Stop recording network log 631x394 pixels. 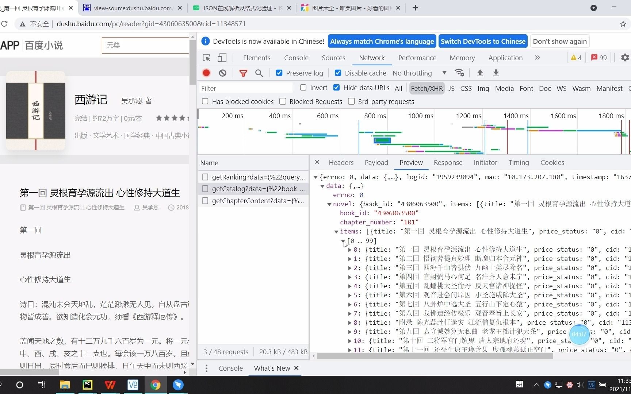coord(206,73)
